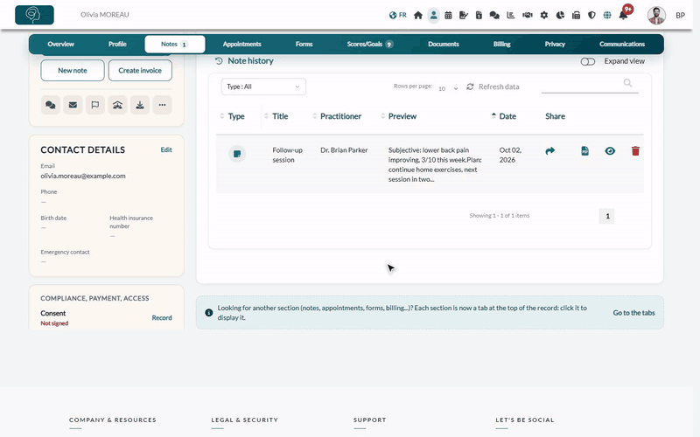
Task: Open the pie chart icon in the top bar
Action: click(x=560, y=15)
